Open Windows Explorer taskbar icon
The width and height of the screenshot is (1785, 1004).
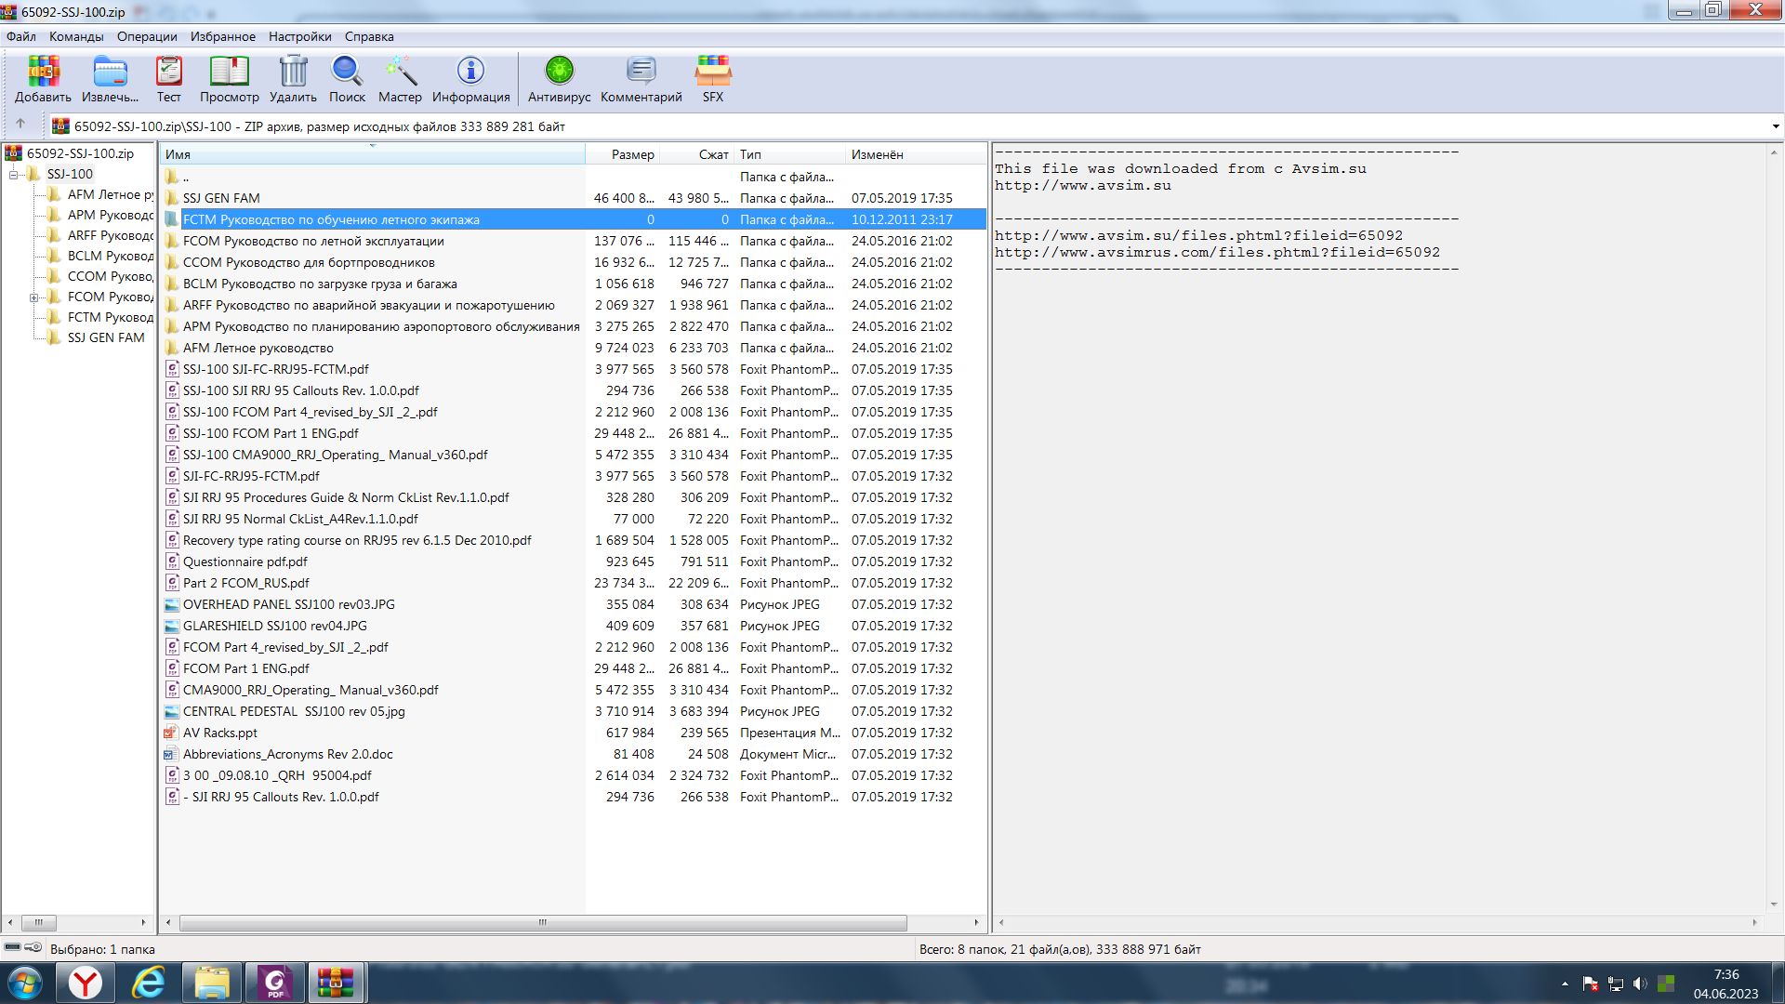tap(212, 983)
